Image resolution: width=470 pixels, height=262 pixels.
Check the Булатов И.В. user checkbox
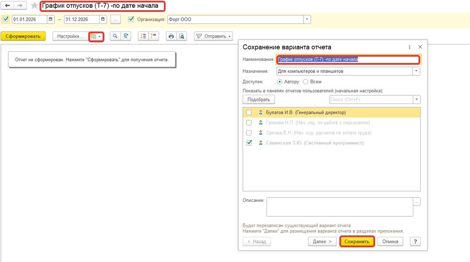coord(249,112)
